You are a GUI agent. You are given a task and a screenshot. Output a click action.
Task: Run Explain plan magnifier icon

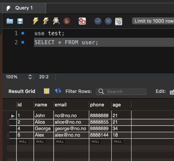click(57, 21)
